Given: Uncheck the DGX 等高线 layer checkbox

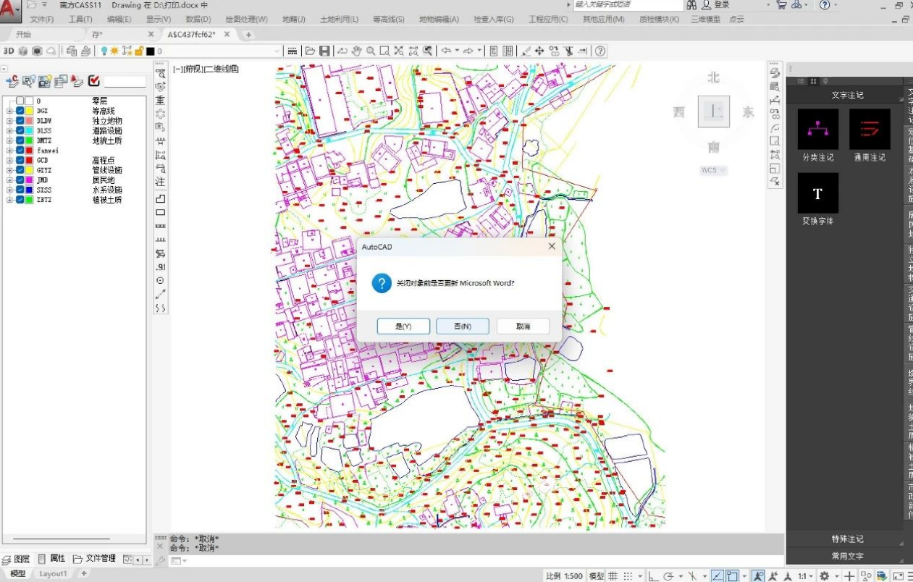Looking at the screenshot, I should [20, 111].
